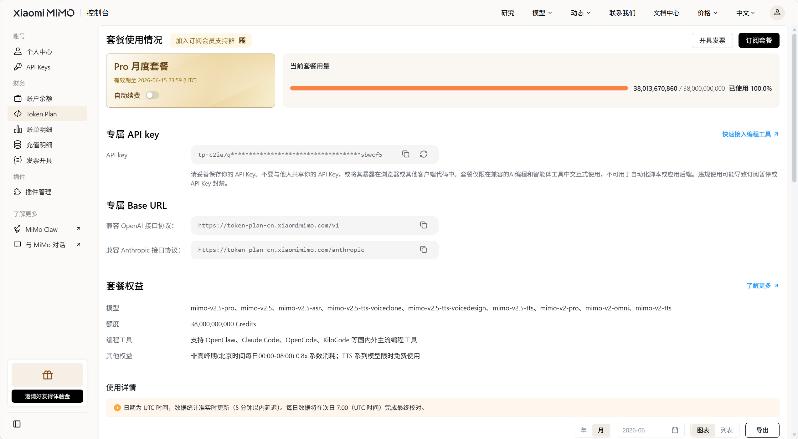Click the Pro 月度套餐 plan card
798x439 pixels.
(191, 80)
